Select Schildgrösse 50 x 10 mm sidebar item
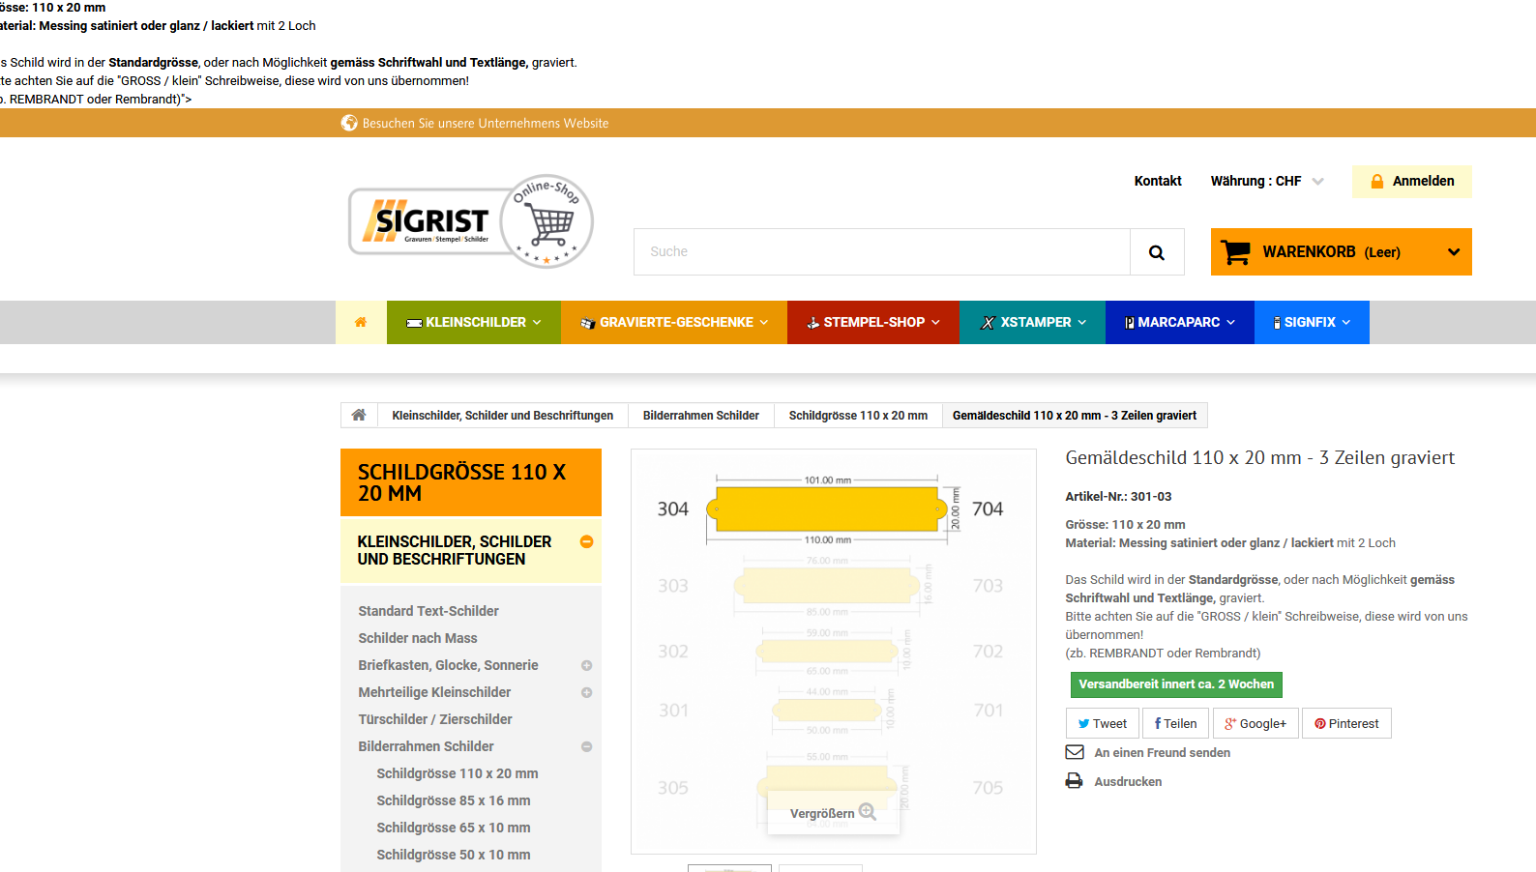The height and width of the screenshot is (872, 1536). click(454, 855)
